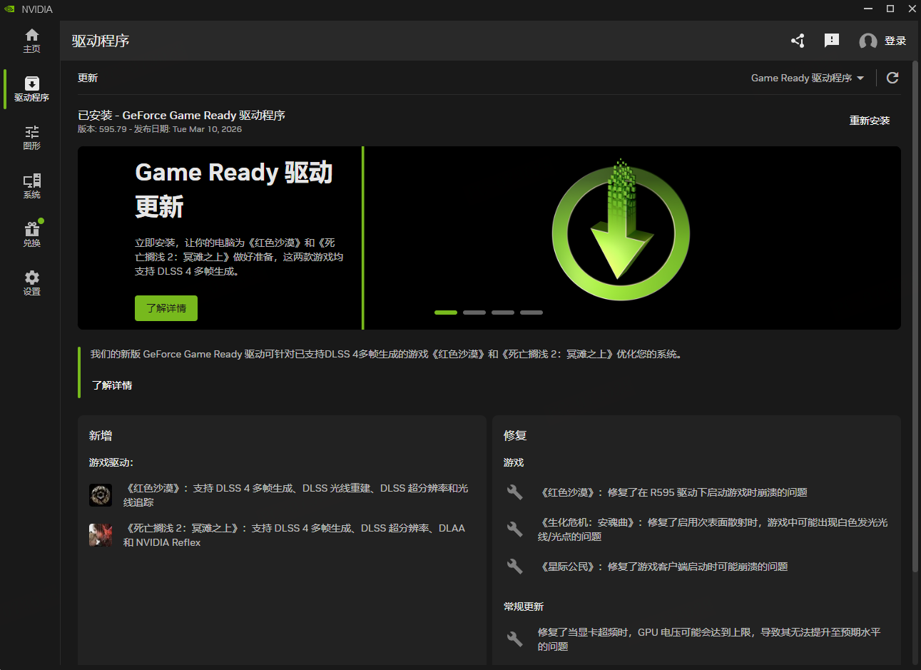
Task: Expand the Game Ready driver type dropdown
Action: click(807, 78)
